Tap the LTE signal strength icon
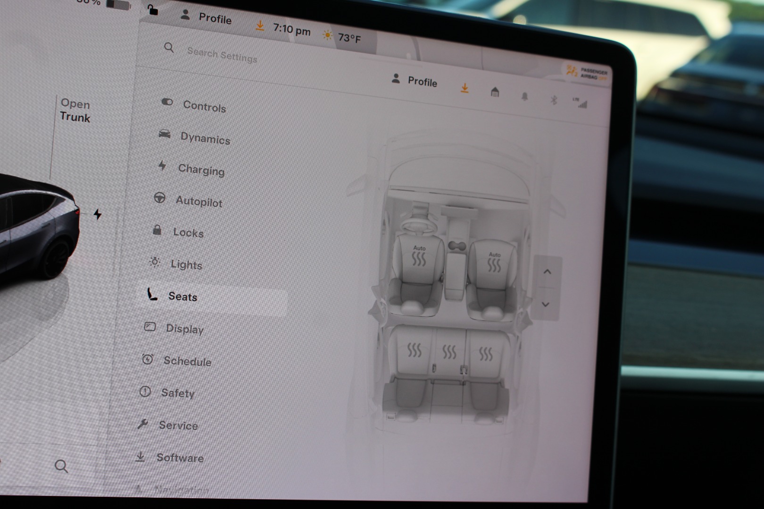This screenshot has height=509, width=764. point(581,103)
